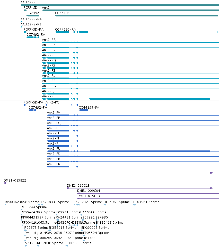Click the CG7492-PA protein label
219x247 pixels.
[38, 108]
